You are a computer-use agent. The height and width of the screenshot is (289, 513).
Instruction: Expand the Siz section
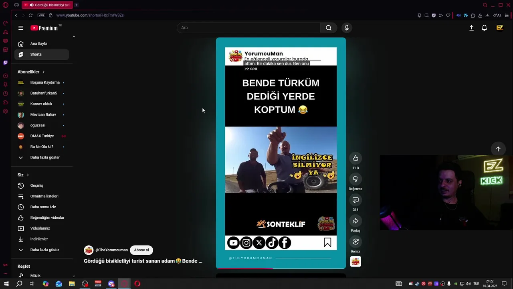click(23, 175)
